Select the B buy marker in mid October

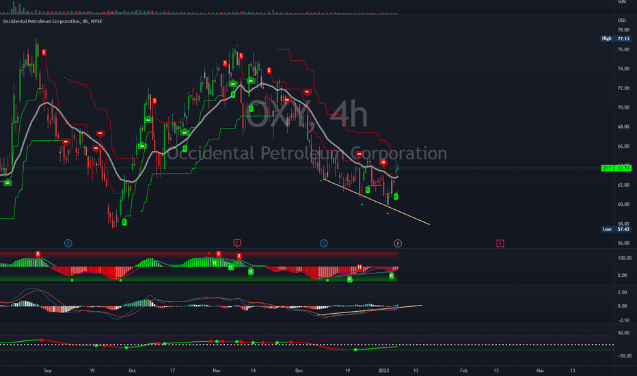(185, 148)
